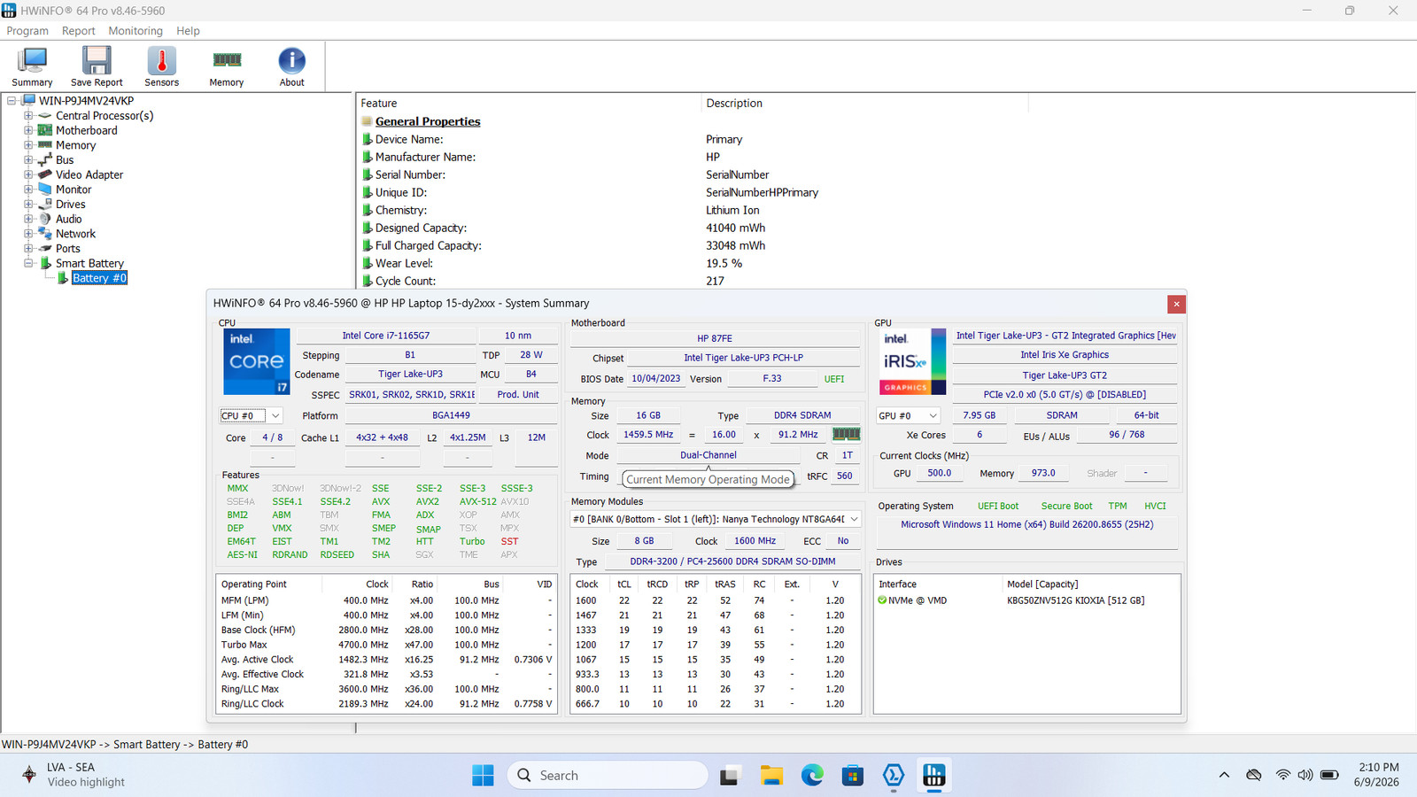This screenshot has height=797, width=1417.
Task: Open the Windows Start button
Action: (x=483, y=776)
